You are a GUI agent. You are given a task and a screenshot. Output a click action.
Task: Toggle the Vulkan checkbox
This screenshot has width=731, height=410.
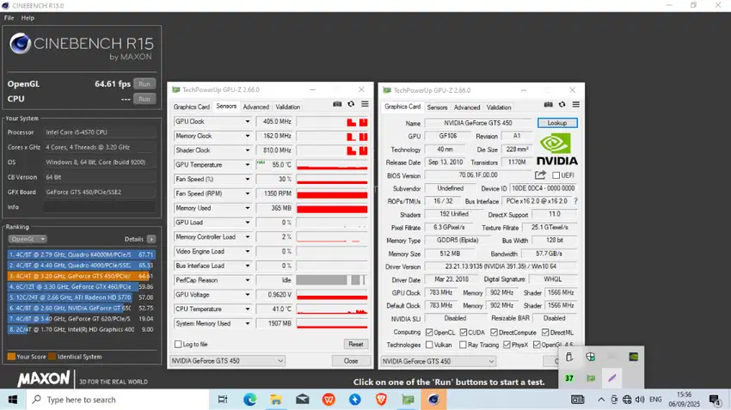[429, 345]
